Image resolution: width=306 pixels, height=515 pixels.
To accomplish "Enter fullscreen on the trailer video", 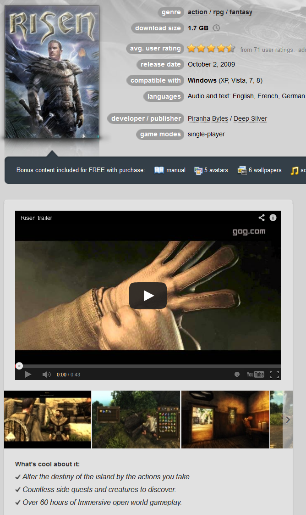I will 274,375.
